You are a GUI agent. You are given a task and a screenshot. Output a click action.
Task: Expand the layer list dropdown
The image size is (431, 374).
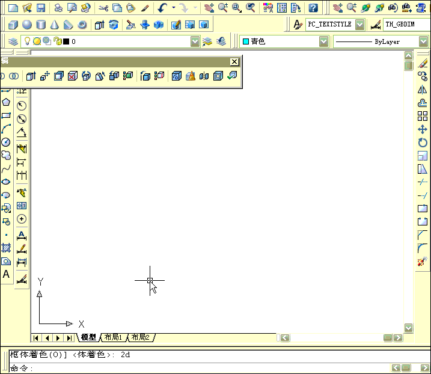point(195,41)
